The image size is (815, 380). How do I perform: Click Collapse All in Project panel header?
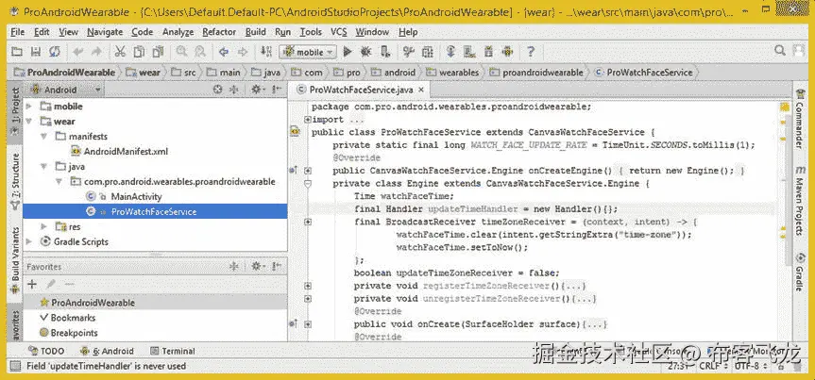234,90
